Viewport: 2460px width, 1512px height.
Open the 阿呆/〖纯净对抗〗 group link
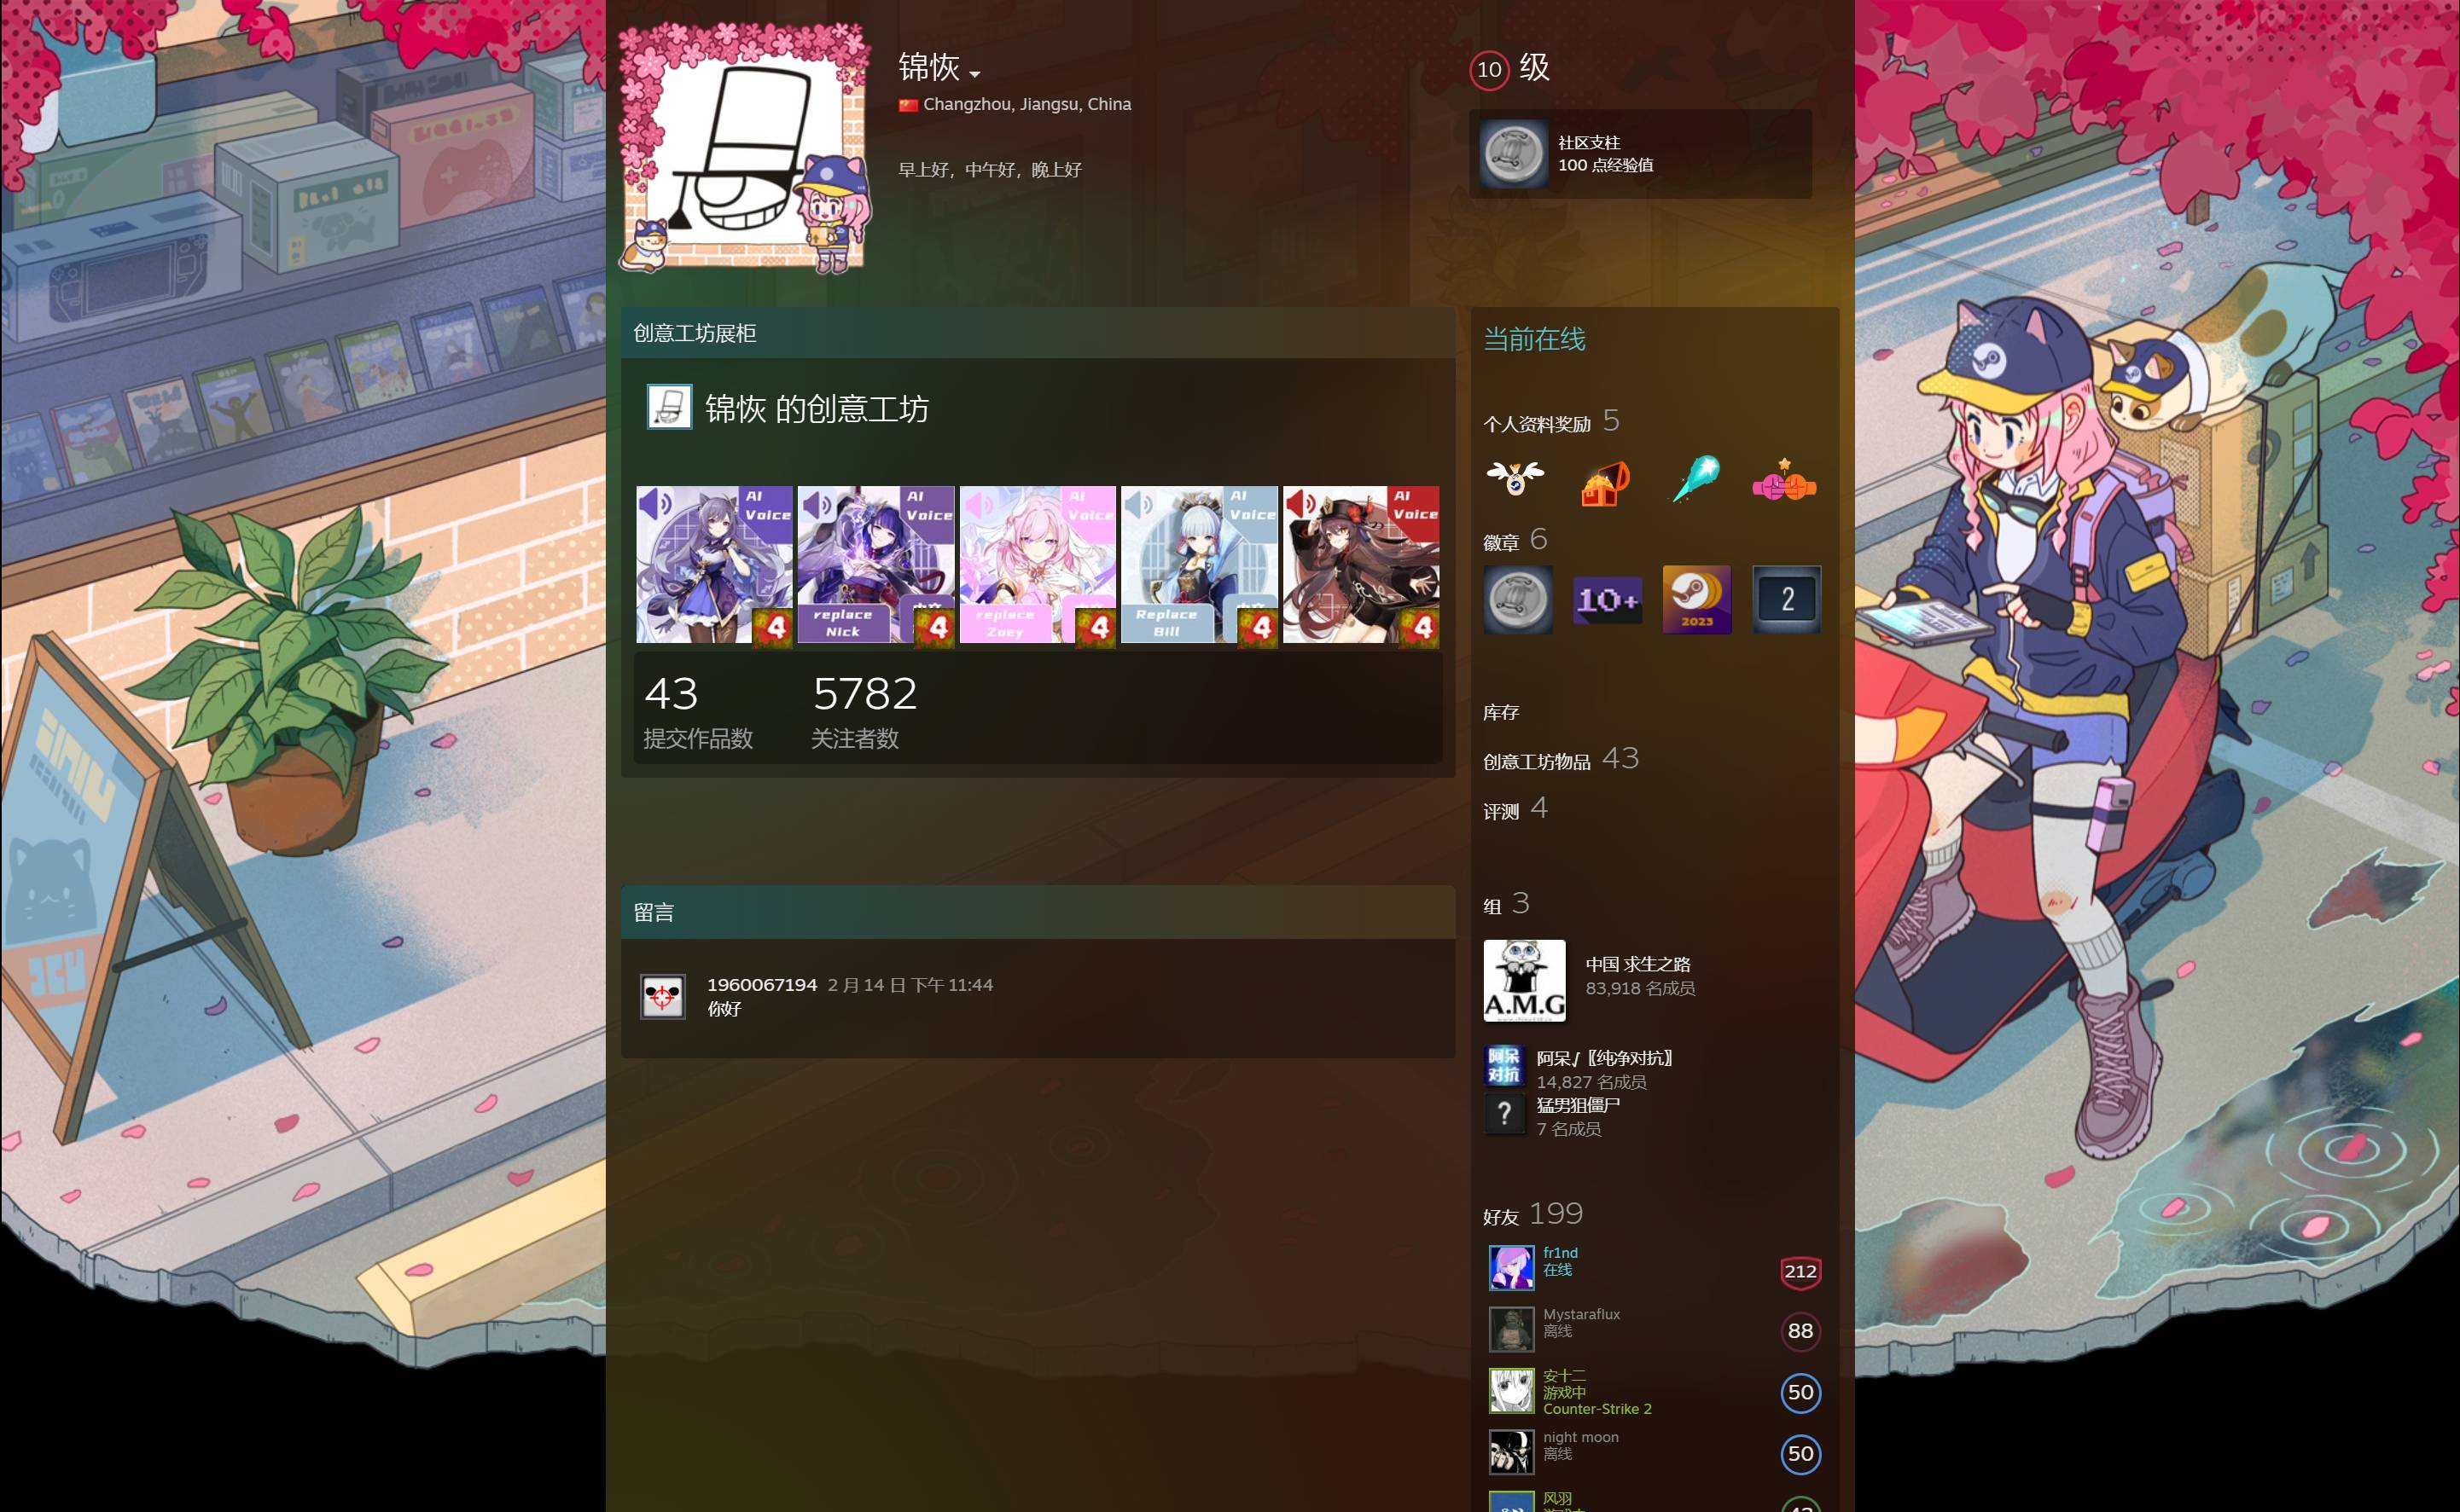coord(1605,1058)
